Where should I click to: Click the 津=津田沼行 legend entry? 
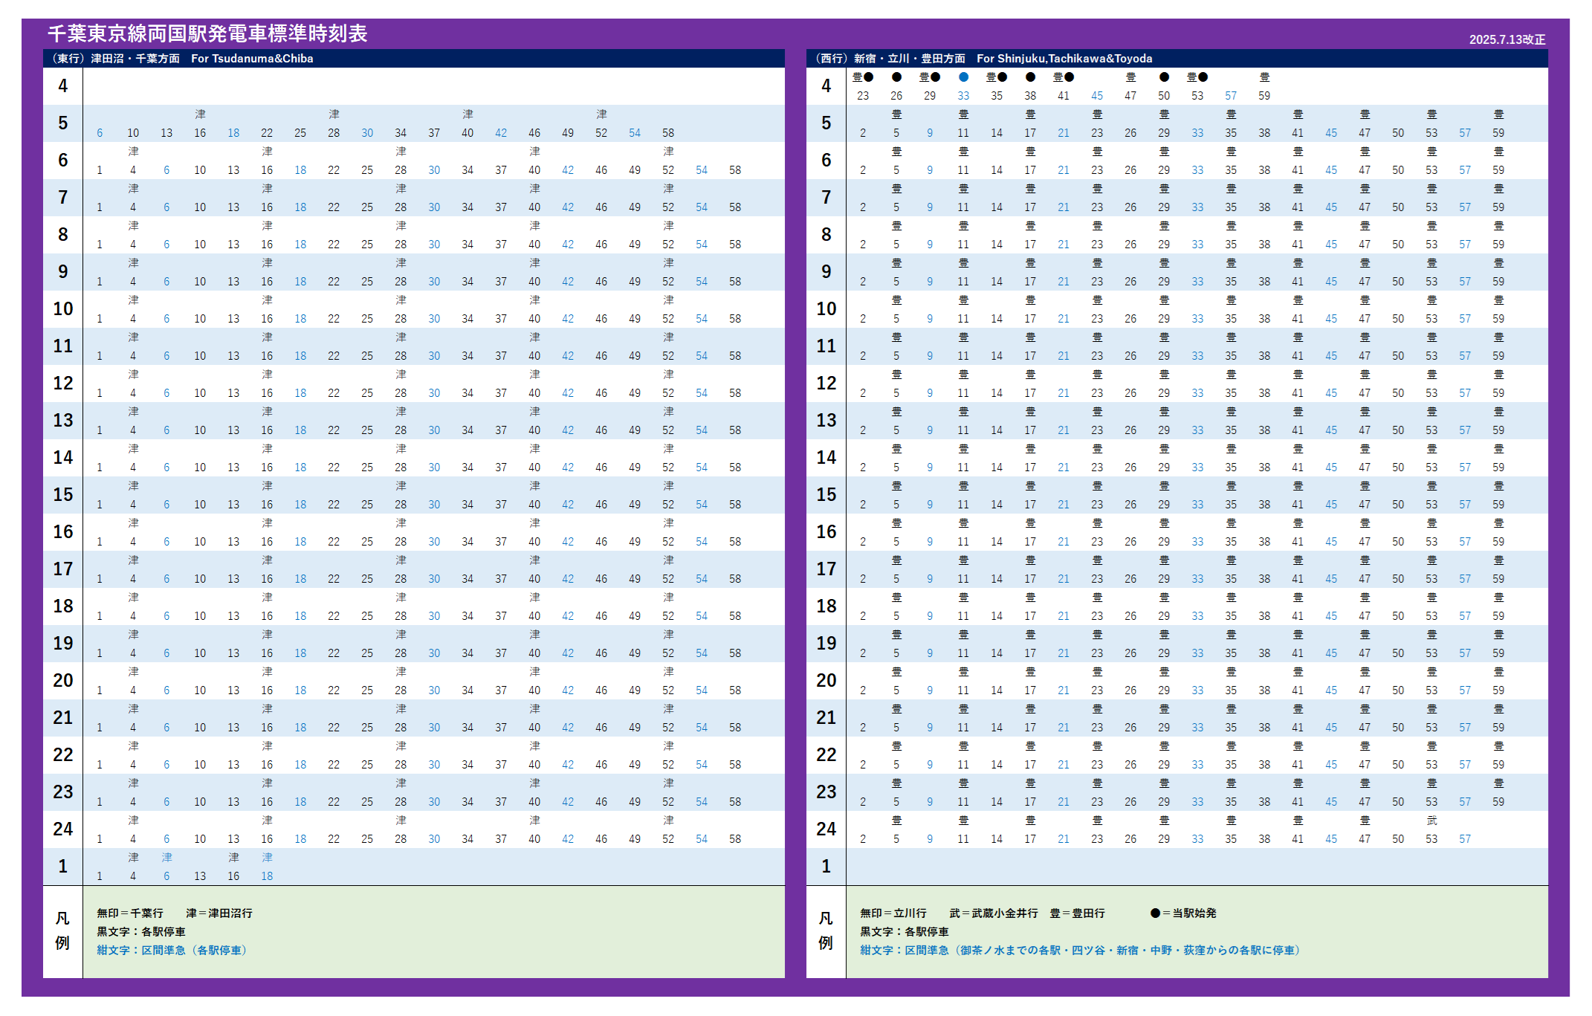(219, 913)
